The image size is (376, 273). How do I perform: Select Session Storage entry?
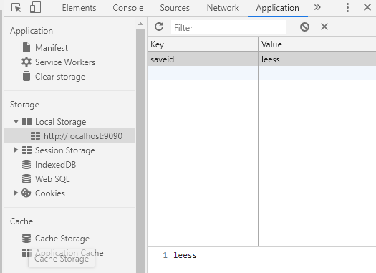(64, 150)
